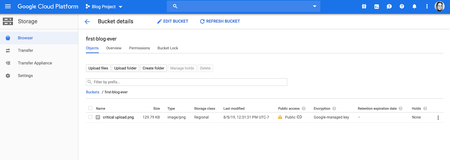450x160 pixels.
Task: Open the hamburger navigation menu
Action: [8, 6]
